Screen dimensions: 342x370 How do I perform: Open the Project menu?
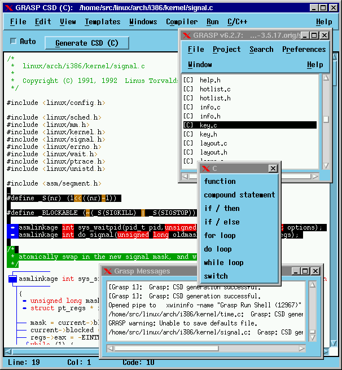click(x=226, y=49)
